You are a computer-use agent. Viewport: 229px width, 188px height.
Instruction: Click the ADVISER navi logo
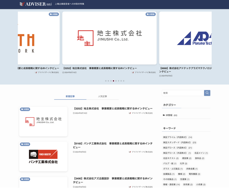pos(36,4)
